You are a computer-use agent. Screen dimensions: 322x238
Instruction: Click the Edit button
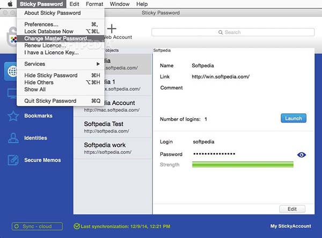point(292,209)
